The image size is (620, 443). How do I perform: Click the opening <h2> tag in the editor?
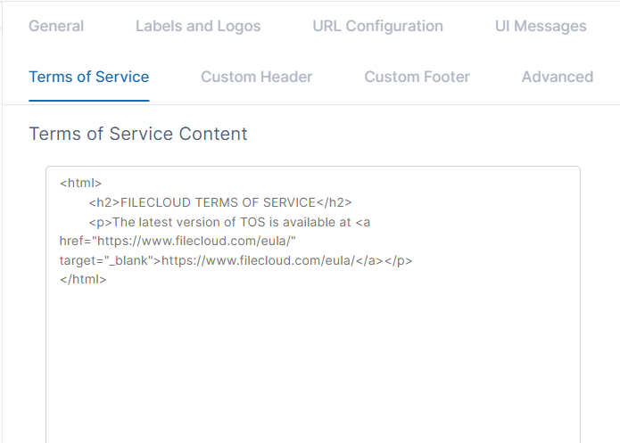[x=103, y=202]
